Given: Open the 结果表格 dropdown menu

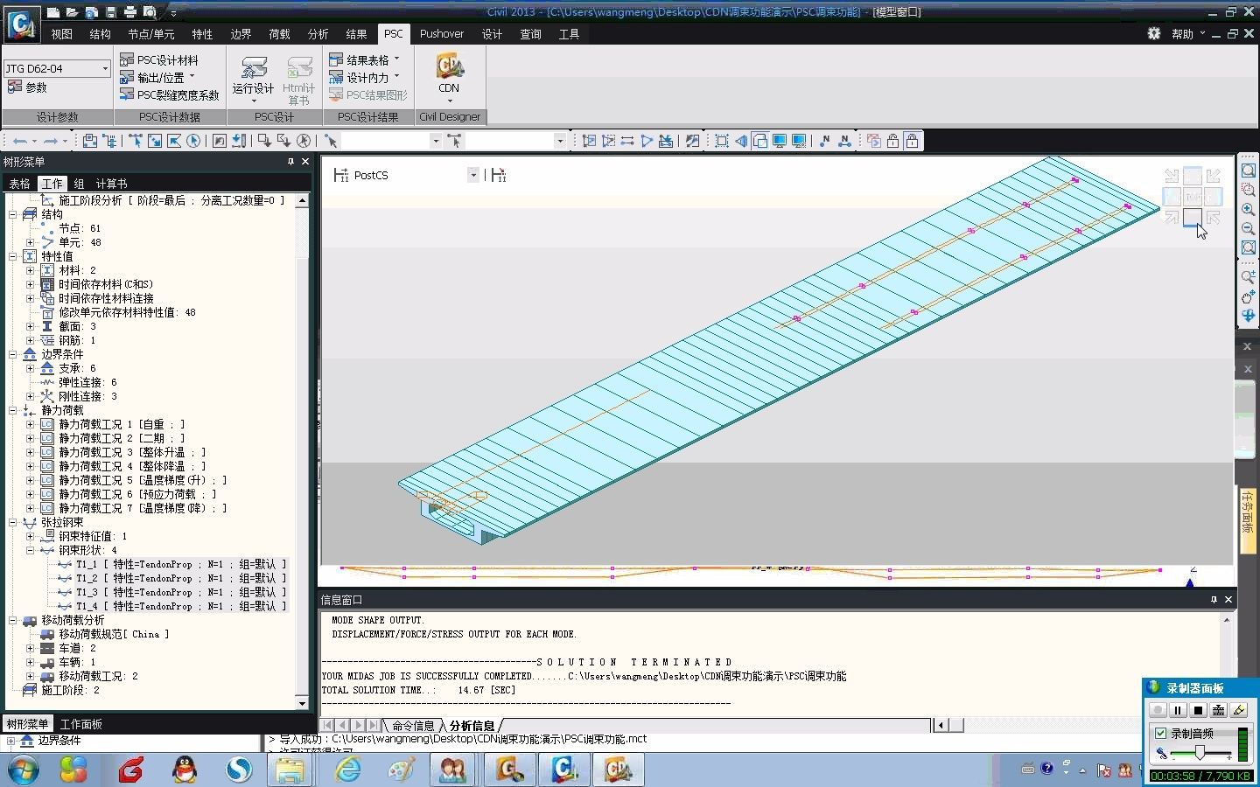Looking at the screenshot, I should point(397,60).
